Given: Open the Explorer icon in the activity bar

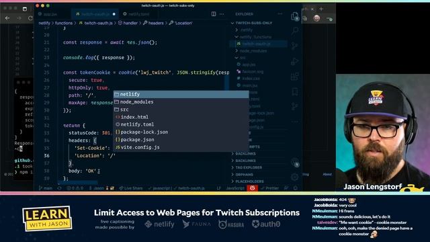Looking at the screenshot, I should click(x=295, y=16).
